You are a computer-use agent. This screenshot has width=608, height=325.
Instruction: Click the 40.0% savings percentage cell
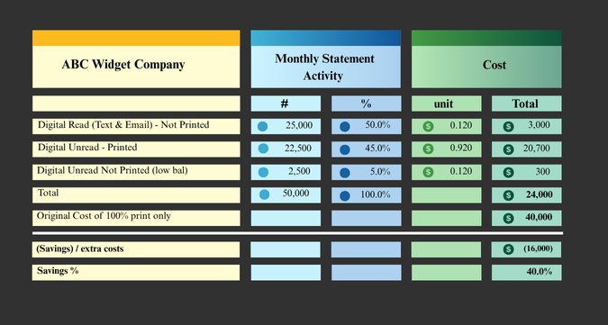pos(527,272)
